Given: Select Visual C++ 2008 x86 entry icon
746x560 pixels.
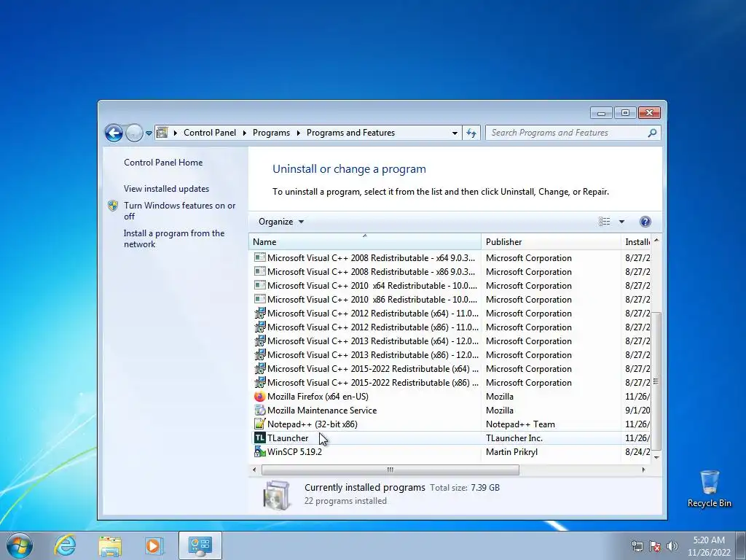Looking at the screenshot, I should (260, 271).
